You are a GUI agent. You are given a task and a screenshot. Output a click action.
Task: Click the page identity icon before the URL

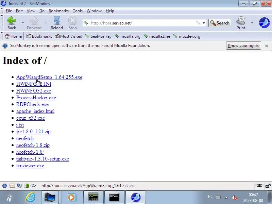pos(86,23)
